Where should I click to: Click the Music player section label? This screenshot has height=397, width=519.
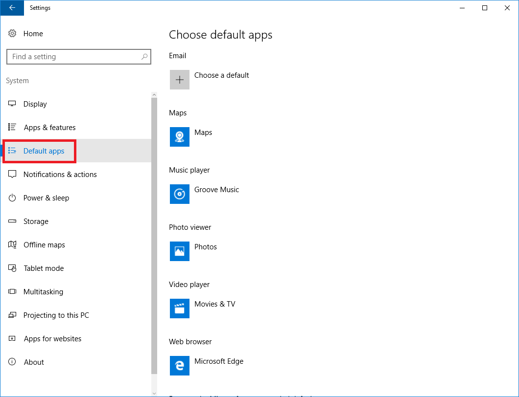(189, 170)
